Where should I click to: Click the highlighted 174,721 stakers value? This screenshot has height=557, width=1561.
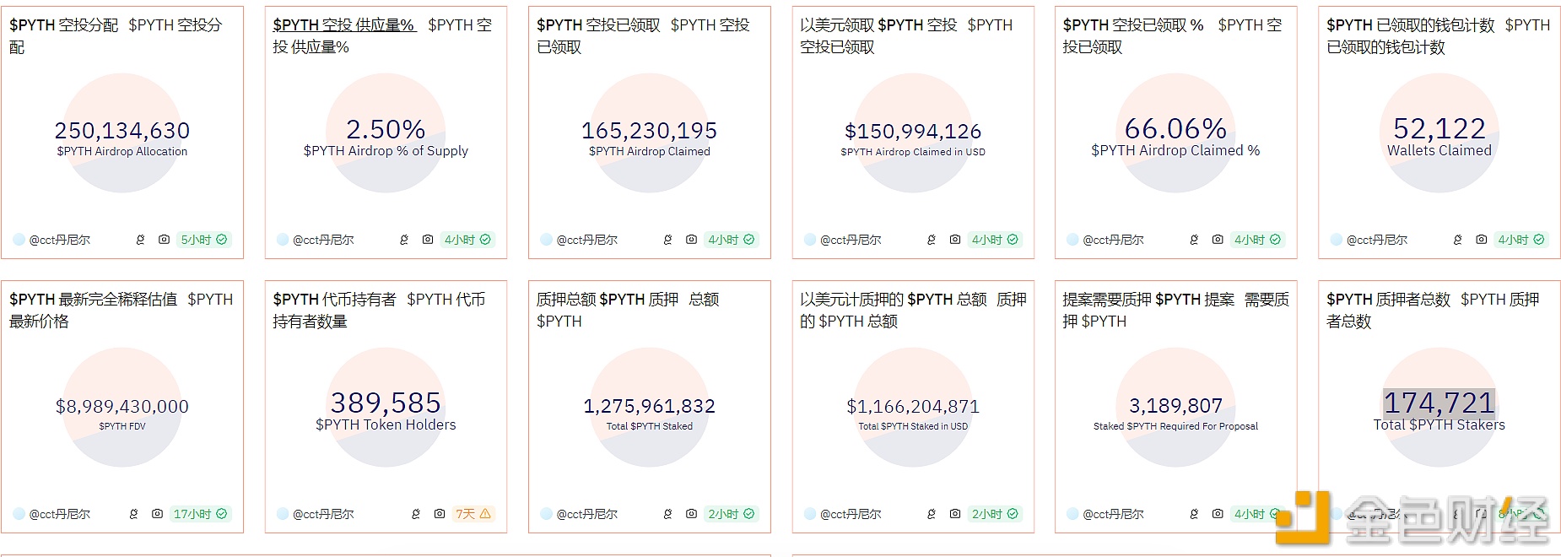coord(1439,403)
